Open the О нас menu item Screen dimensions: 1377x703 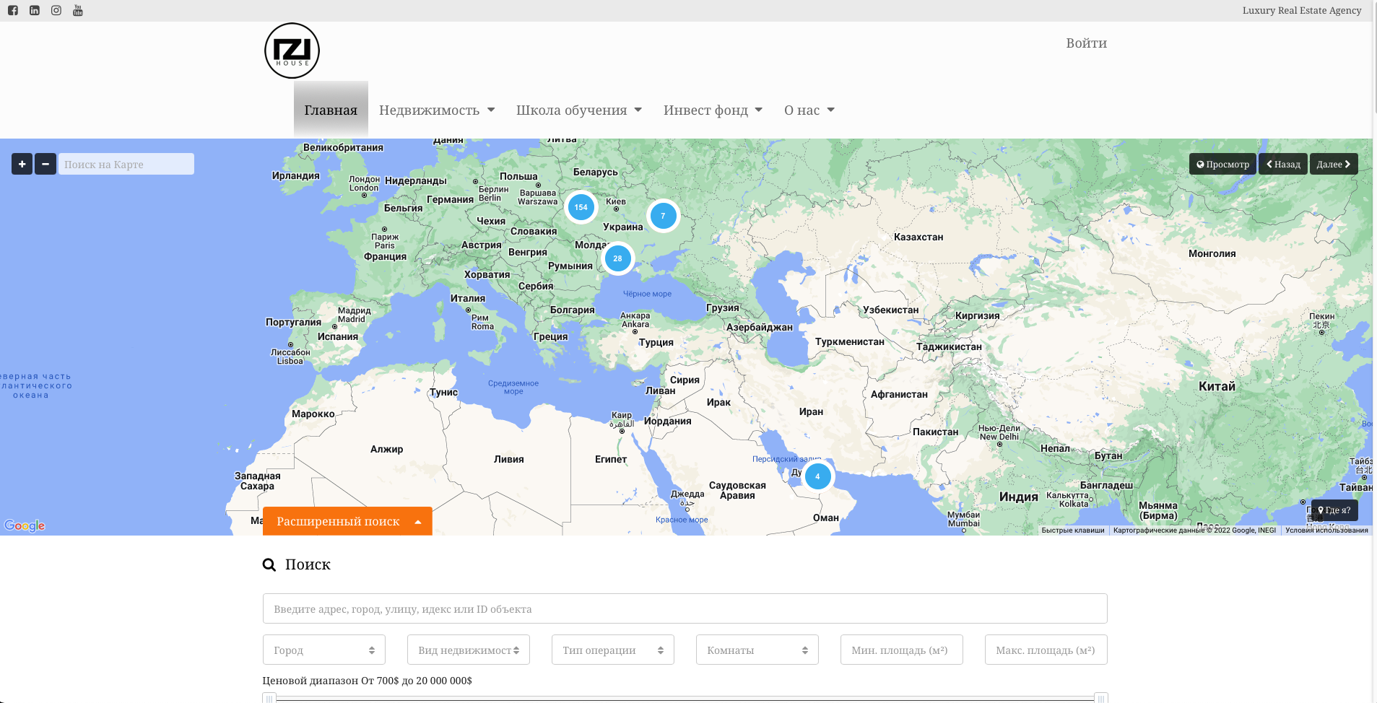(x=809, y=110)
